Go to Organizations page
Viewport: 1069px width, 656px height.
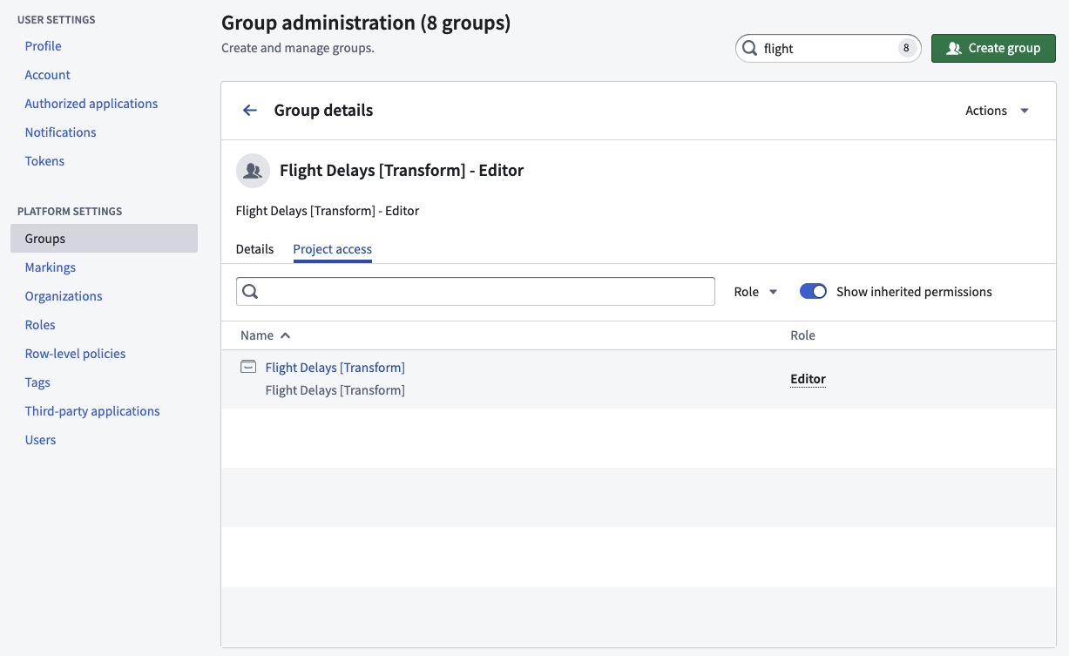pyautogui.click(x=64, y=296)
